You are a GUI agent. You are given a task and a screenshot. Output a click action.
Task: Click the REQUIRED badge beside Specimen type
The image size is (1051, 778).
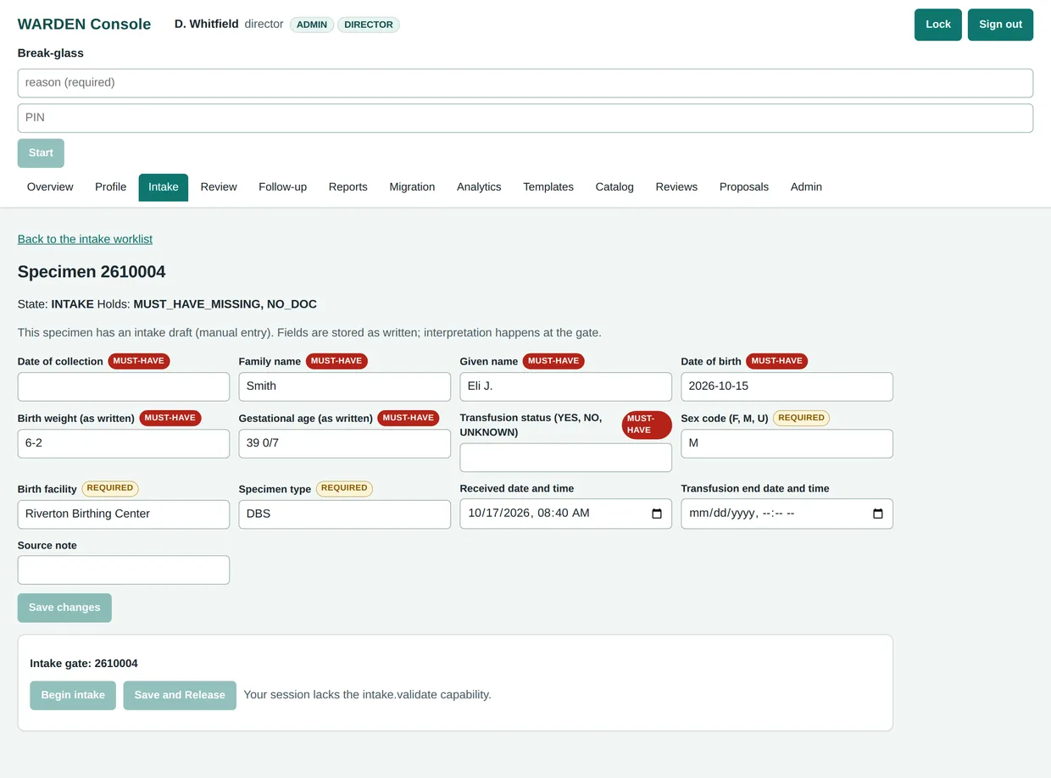click(344, 488)
